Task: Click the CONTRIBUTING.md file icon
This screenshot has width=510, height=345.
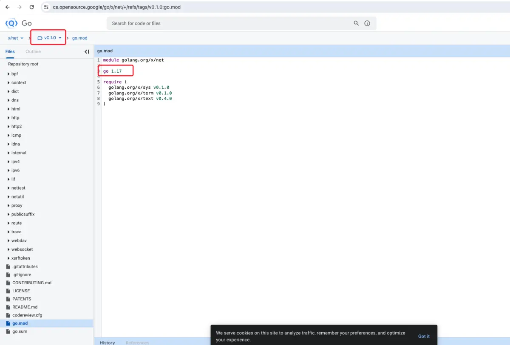Action: 8,283
